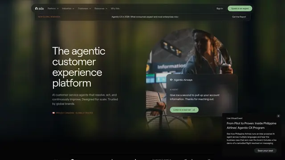The image size is (285, 160).
Task: Click the woman at airport hero image
Action: click(x=189, y=54)
